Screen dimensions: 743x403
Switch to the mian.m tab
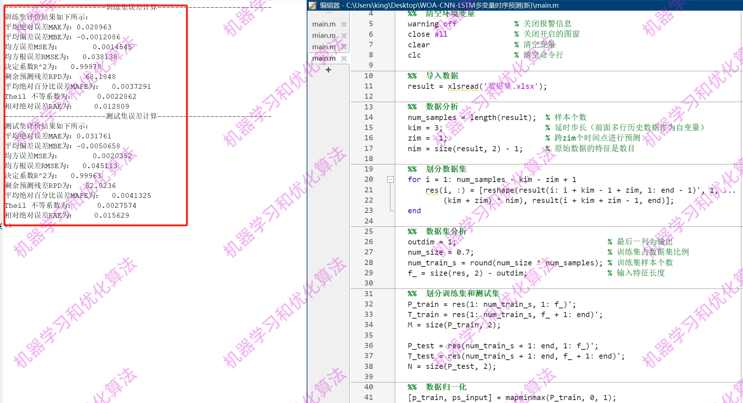click(324, 36)
